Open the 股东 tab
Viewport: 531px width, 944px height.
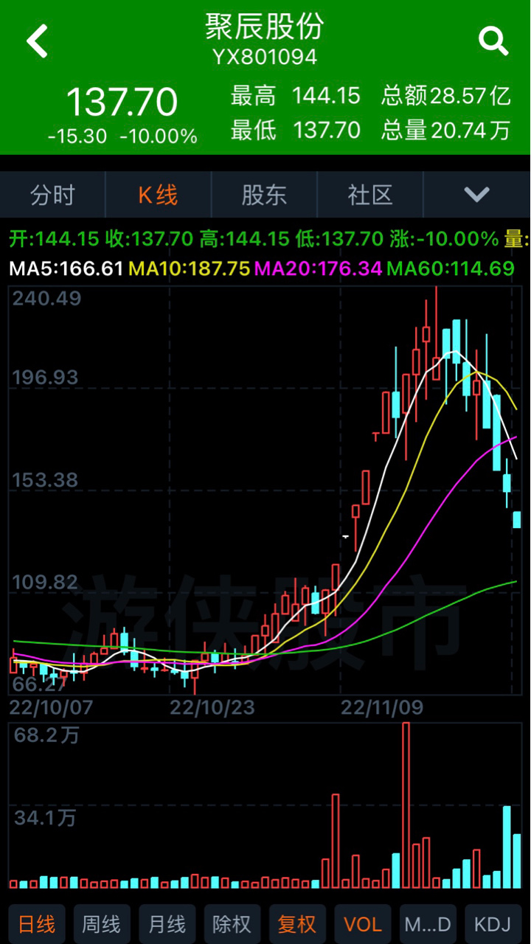click(x=265, y=195)
